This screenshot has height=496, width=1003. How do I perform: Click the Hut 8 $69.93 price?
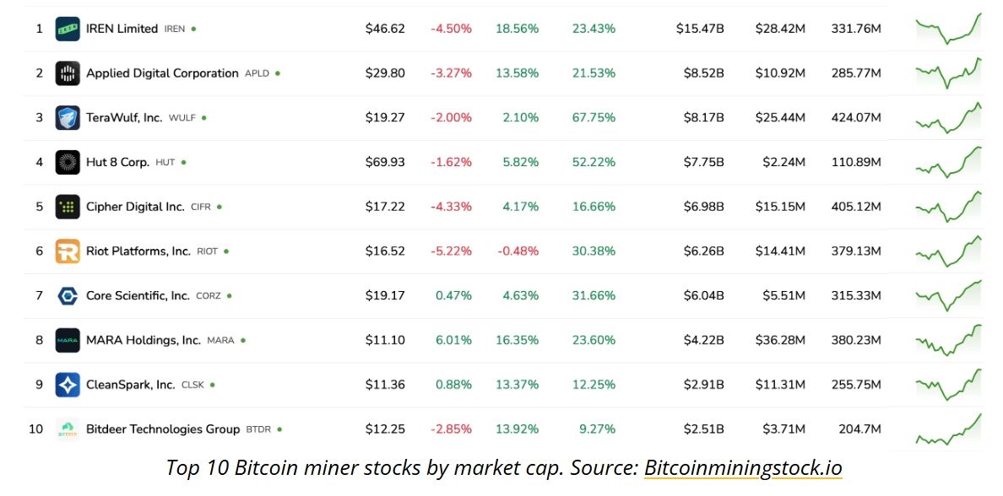(x=385, y=163)
